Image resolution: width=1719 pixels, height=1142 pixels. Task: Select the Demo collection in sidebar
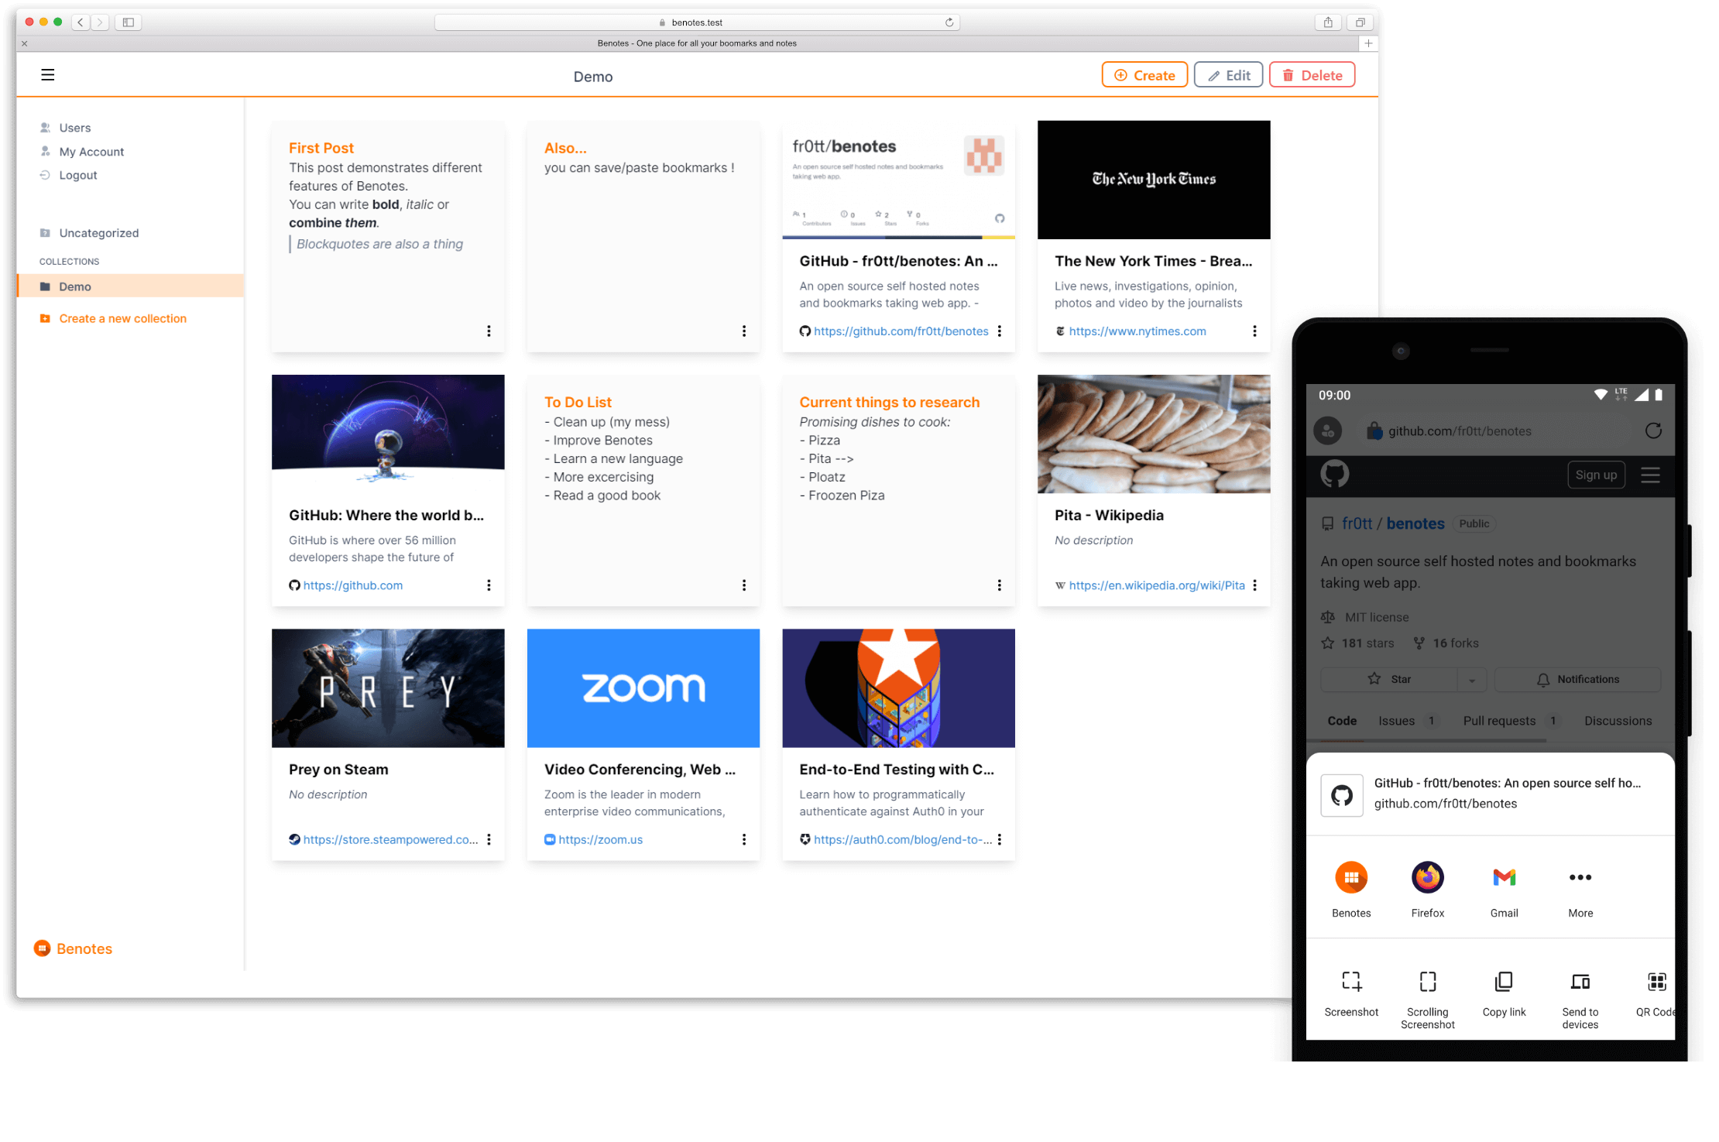tap(75, 286)
